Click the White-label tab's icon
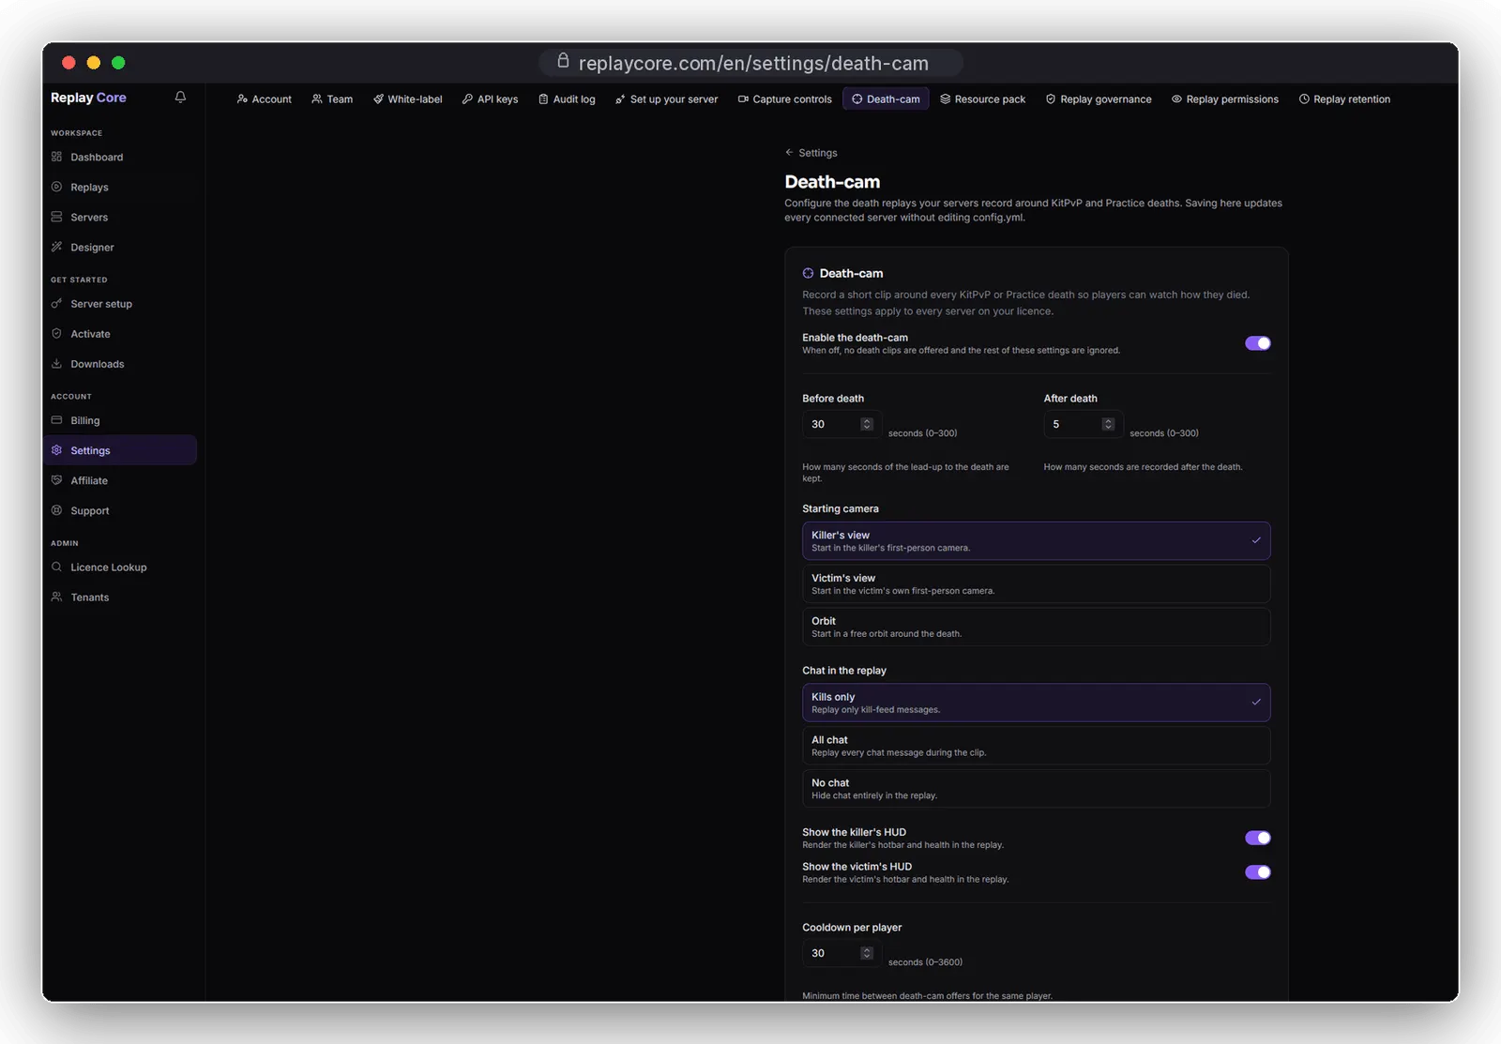1501x1044 pixels. [378, 98]
